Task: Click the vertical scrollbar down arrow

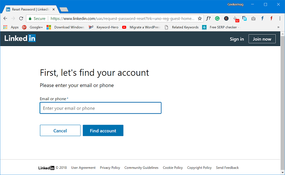Action: tap(283, 172)
